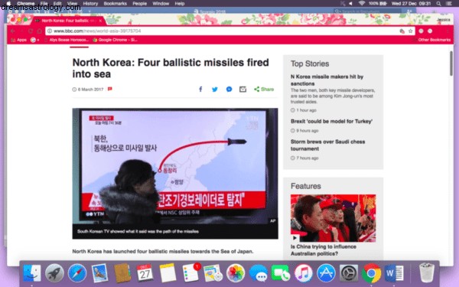
Task: Click the site info icon in address bar
Action: 50,31
